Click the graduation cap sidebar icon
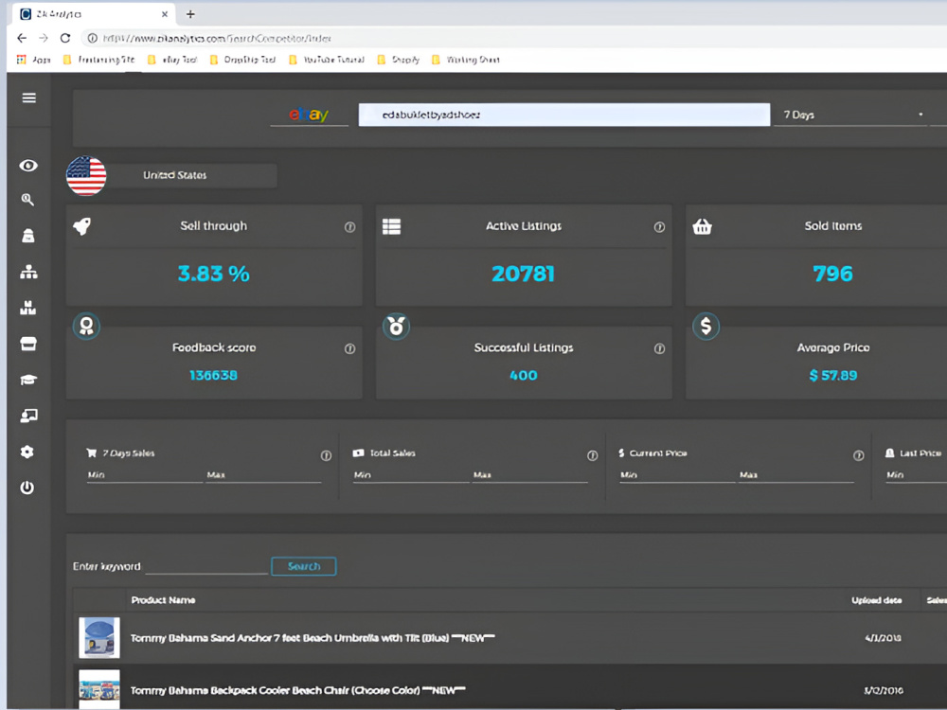 tap(28, 380)
